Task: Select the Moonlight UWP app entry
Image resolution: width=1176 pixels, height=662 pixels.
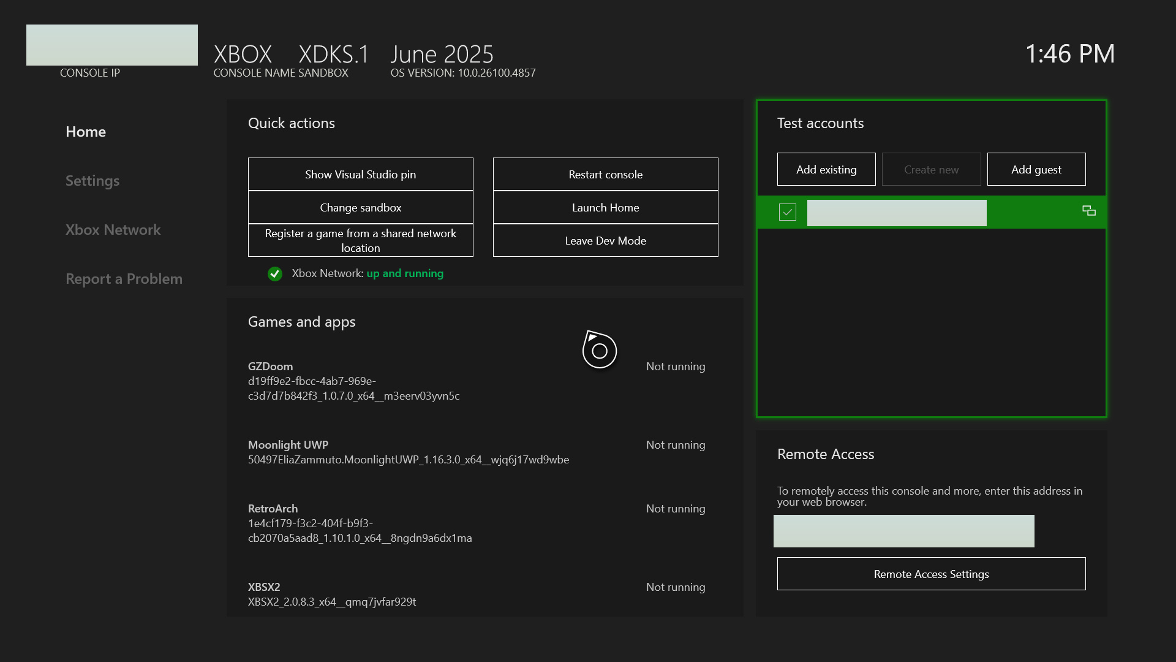Action: coord(477,452)
